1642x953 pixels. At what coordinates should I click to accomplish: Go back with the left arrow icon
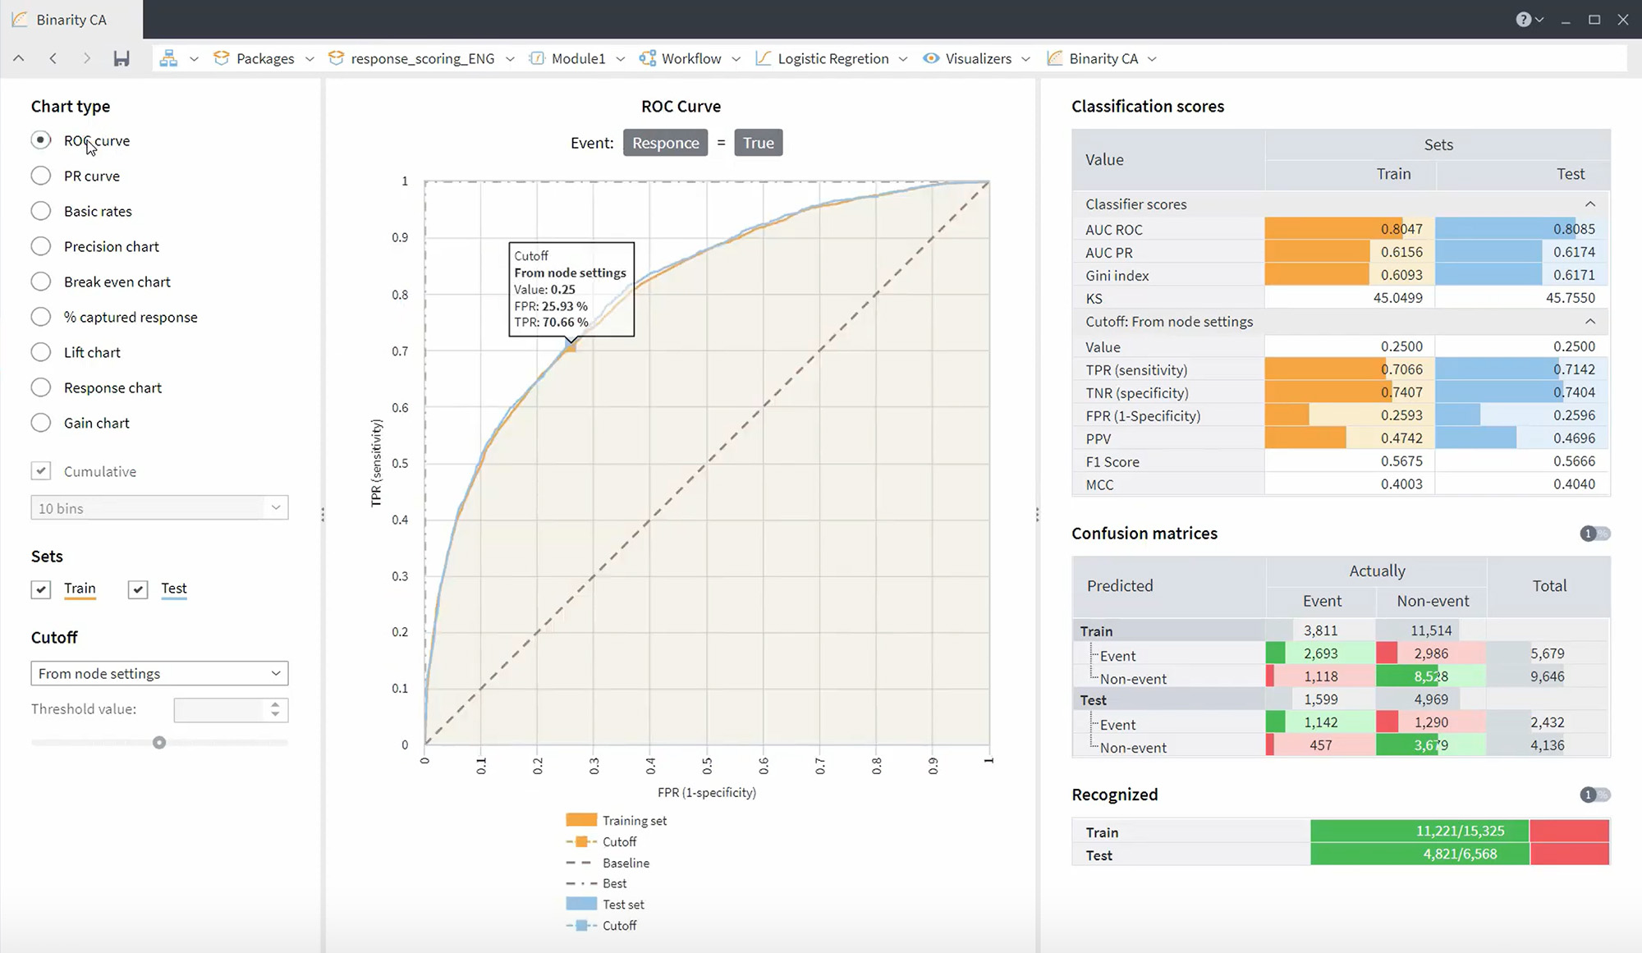(53, 58)
